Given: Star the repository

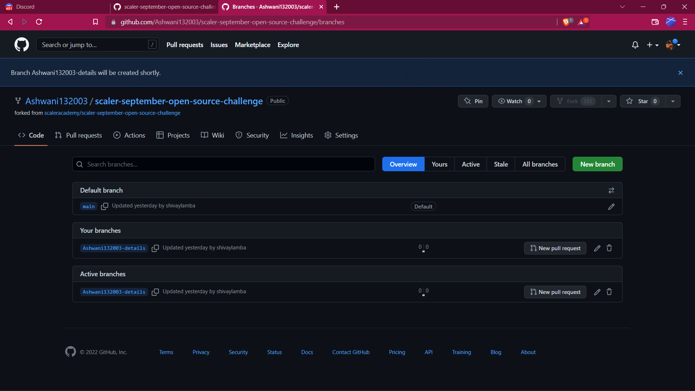Looking at the screenshot, I should coord(642,101).
